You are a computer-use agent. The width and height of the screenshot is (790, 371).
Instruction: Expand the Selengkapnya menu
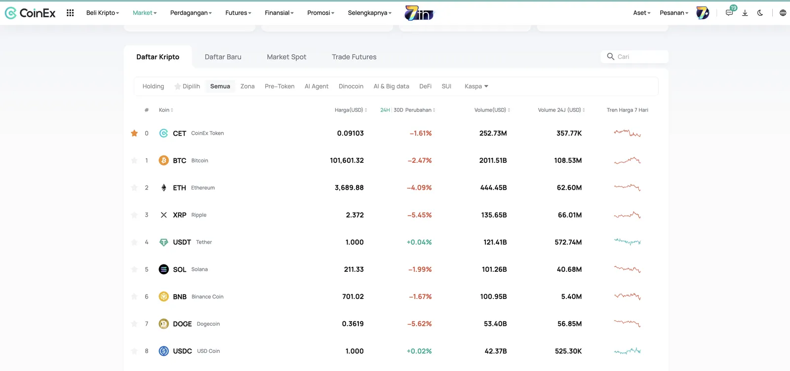tap(370, 13)
